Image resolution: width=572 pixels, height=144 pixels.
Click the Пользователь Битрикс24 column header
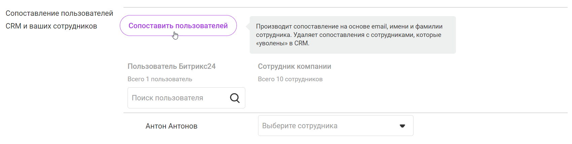(171, 66)
